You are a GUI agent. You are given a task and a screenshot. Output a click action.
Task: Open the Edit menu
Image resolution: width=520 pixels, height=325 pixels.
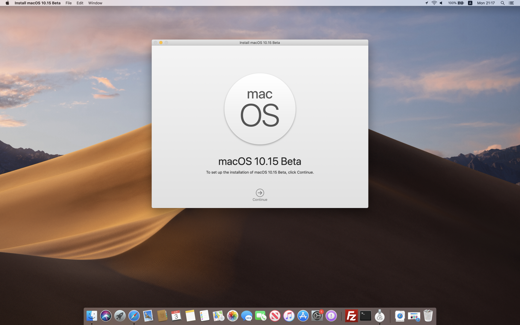[x=80, y=3]
